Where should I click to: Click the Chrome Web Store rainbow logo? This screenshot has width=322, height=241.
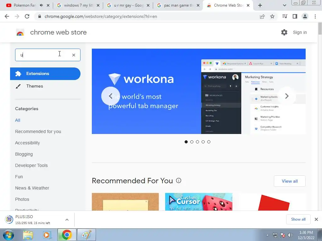click(x=20, y=32)
